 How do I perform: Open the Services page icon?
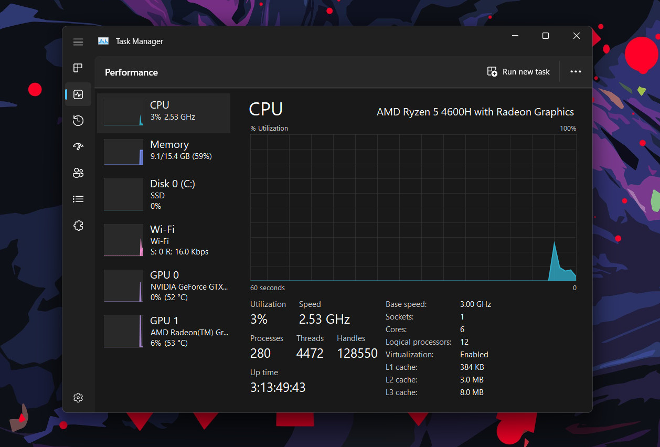click(78, 226)
